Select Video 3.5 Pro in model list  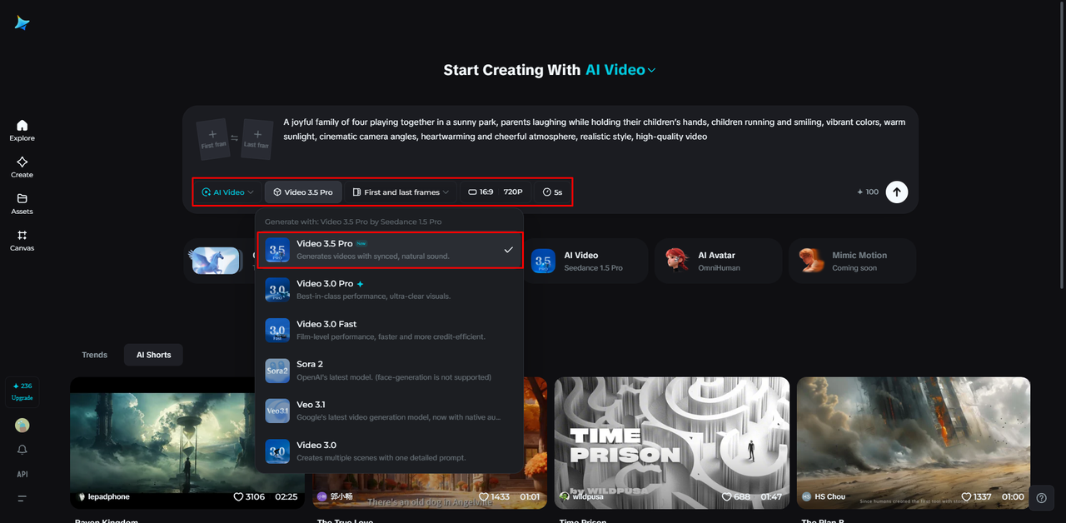pos(390,250)
